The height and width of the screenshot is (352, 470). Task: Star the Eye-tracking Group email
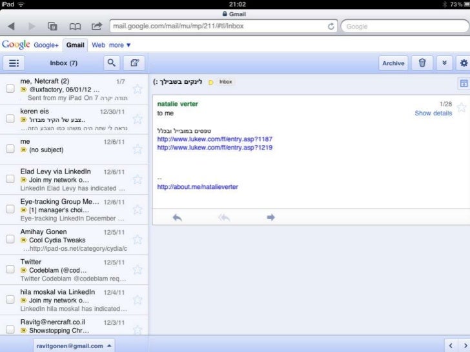[138, 210]
